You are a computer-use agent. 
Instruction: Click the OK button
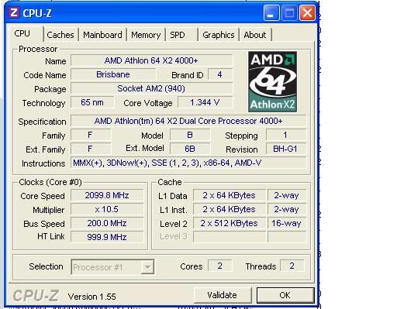click(x=285, y=295)
